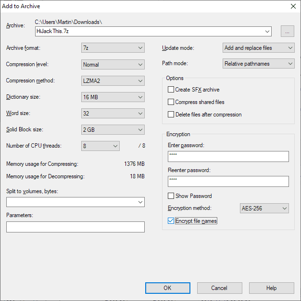Open the Path mode Relative pathnames dropdown
Image resolution: width=301 pixels, height=301 pixels.
(258, 64)
